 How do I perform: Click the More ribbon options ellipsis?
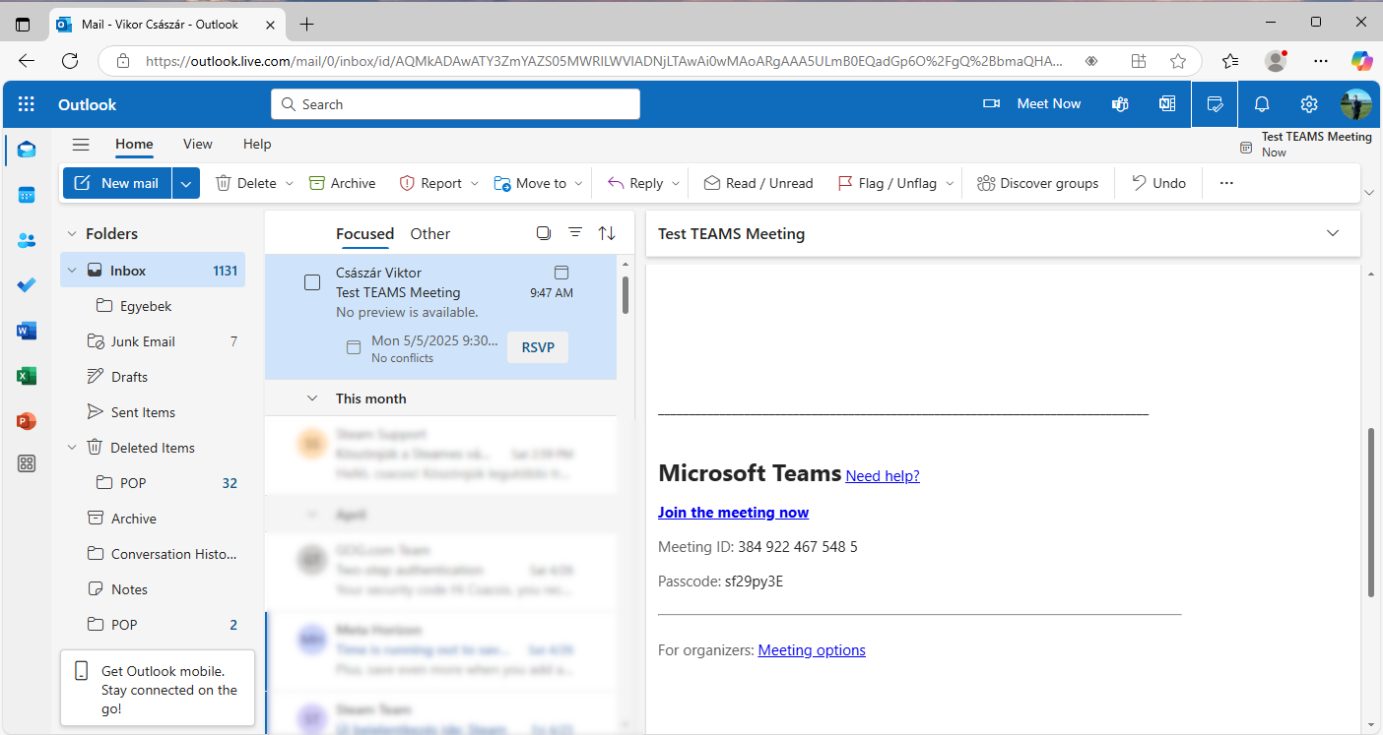coord(1226,183)
